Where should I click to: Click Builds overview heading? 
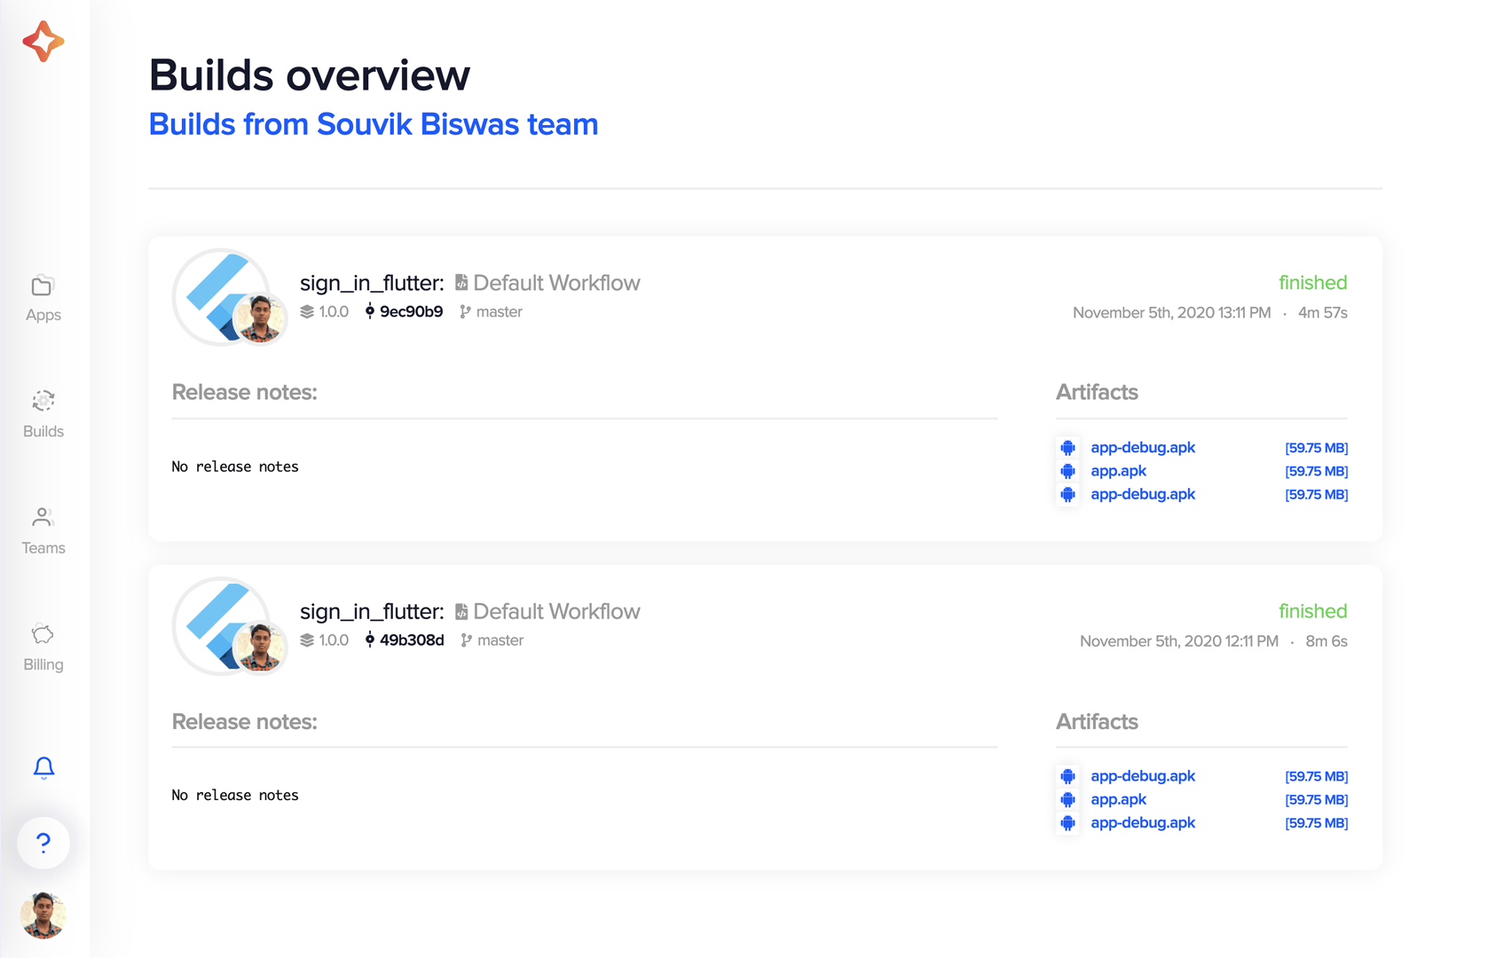pos(310,75)
